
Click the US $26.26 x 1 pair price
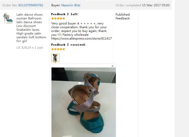(30, 48)
